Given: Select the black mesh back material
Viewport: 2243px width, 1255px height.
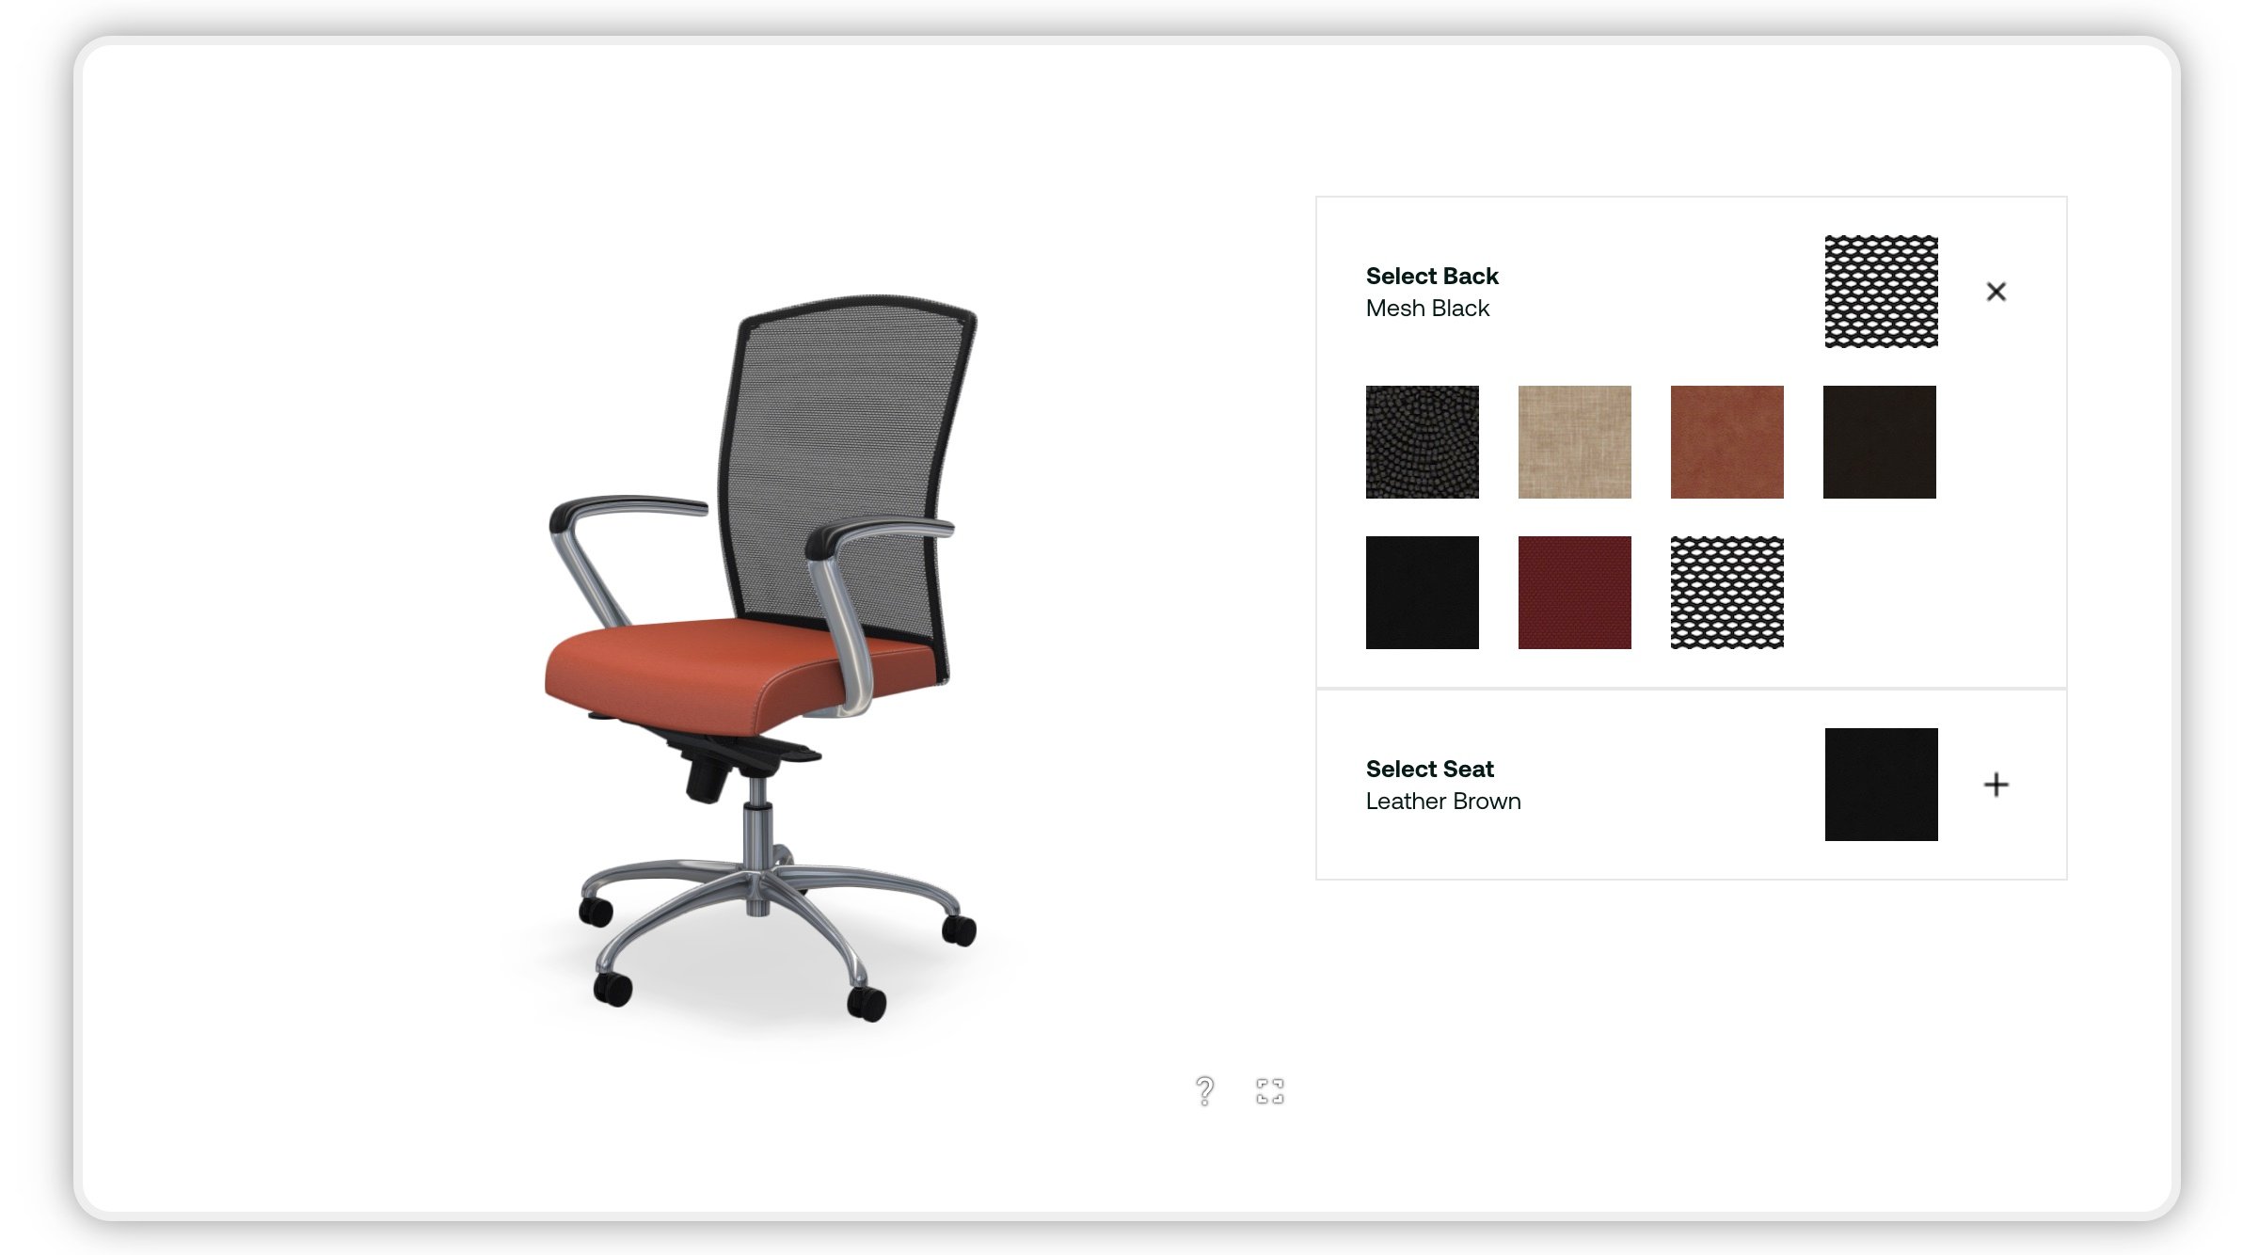Looking at the screenshot, I should point(1726,592).
